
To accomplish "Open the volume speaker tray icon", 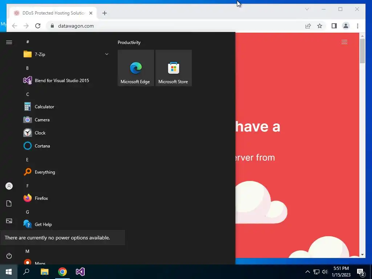I will point(325,272).
